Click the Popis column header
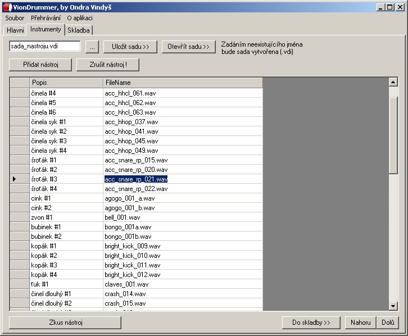408x336 pixels. pos(66,83)
